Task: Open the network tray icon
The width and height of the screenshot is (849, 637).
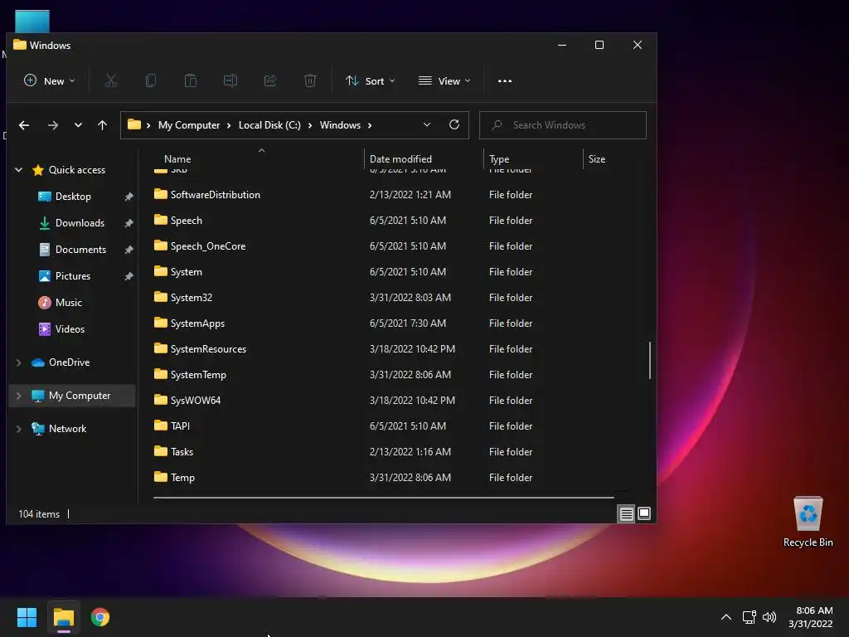Action: coord(749,617)
